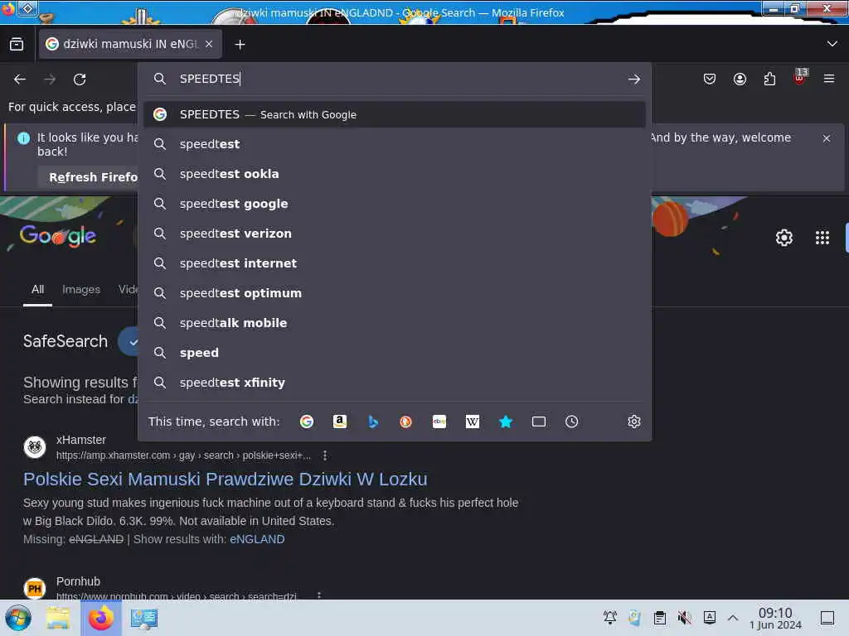Screen dimensions: 849x636
Task: Open search settings gear in dropdown
Action: 634,422
